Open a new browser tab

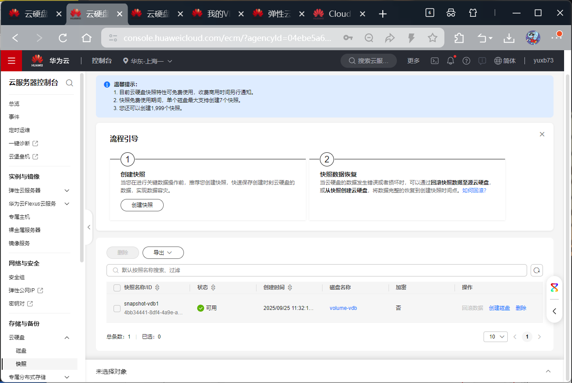pyautogui.click(x=383, y=14)
